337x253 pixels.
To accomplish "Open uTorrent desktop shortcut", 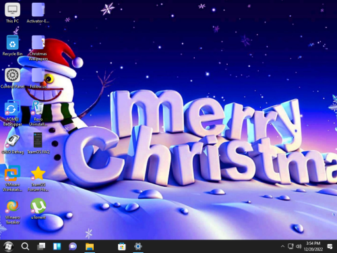I will (38, 208).
